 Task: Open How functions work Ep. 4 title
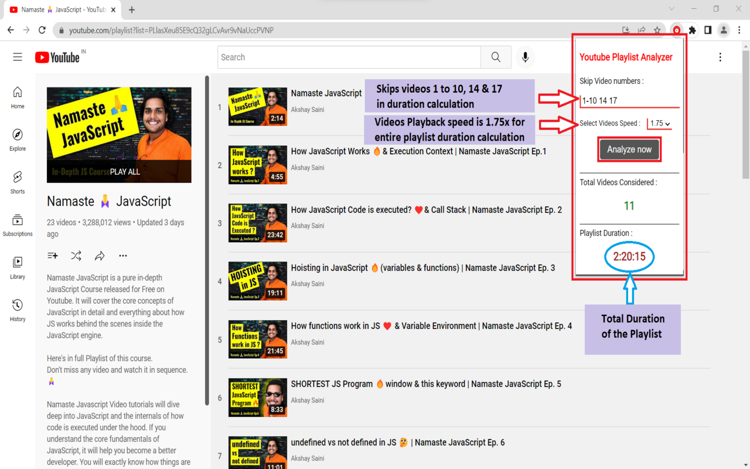pyautogui.click(x=432, y=326)
